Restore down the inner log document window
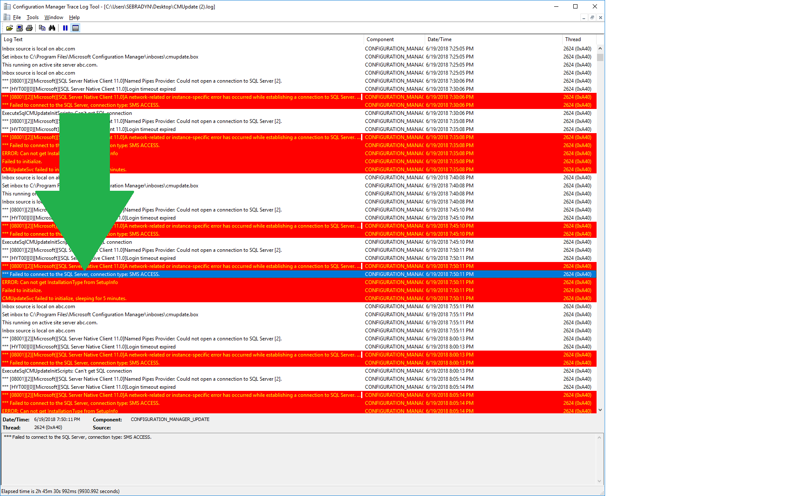The width and height of the screenshot is (810, 496). click(592, 18)
